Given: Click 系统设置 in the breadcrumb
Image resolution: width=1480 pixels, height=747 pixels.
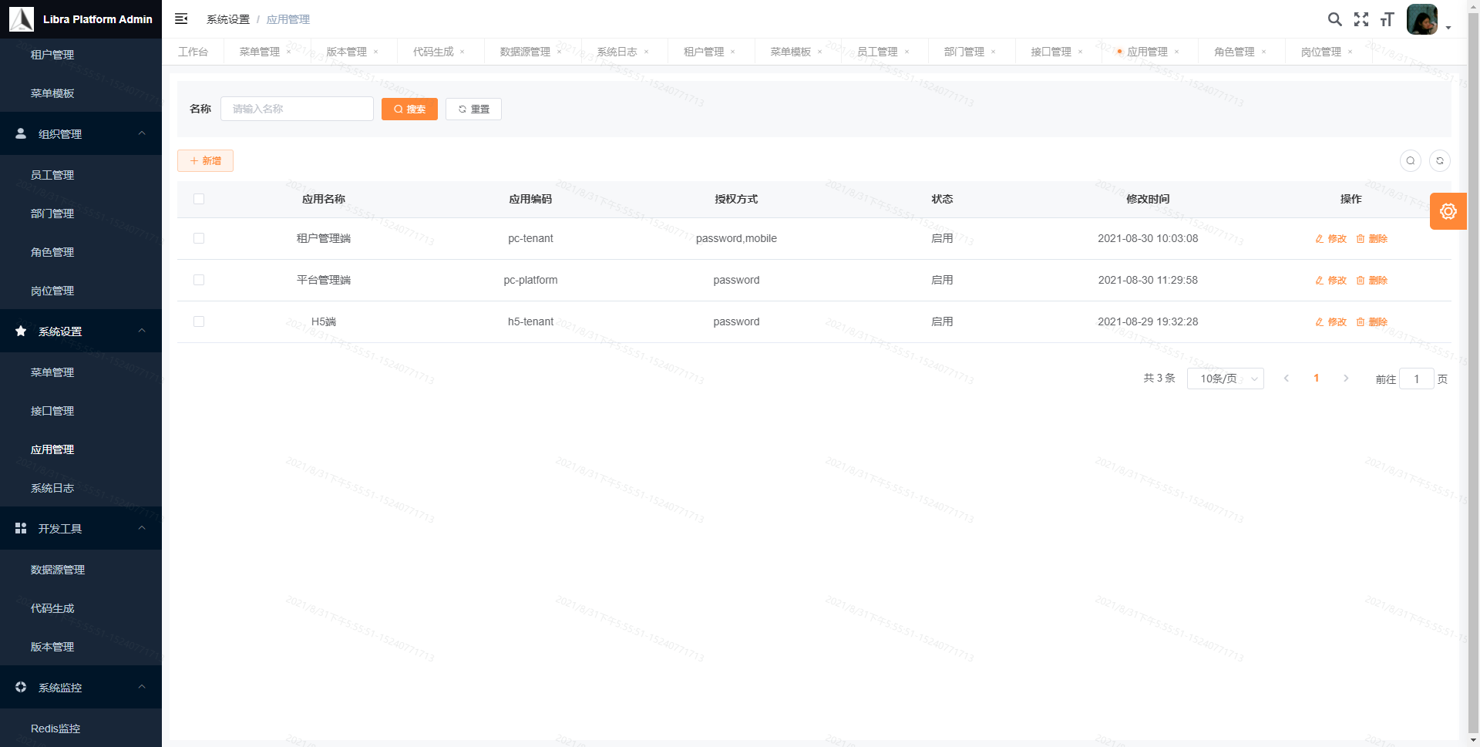Looking at the screenshot, I should [x=228, y=19].
